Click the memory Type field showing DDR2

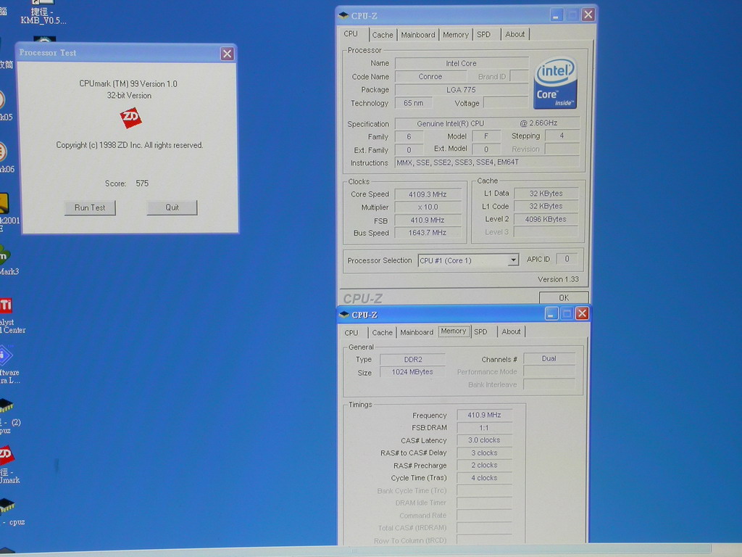pos(412,360)
